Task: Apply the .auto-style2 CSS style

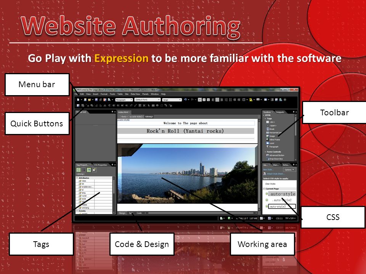Action: (x=282, y=200)
